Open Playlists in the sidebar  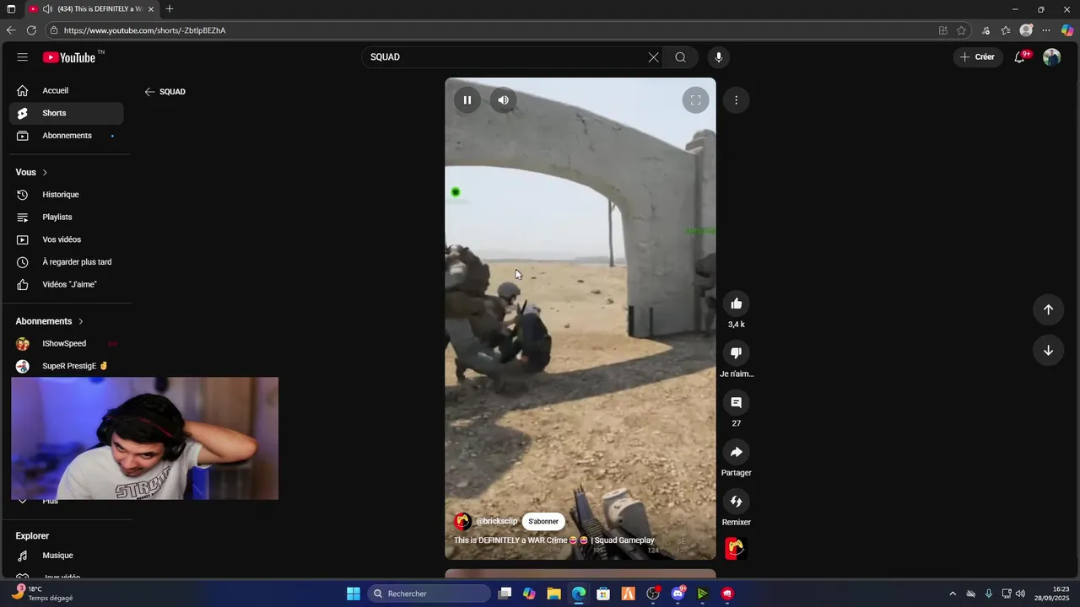[66, 218]
